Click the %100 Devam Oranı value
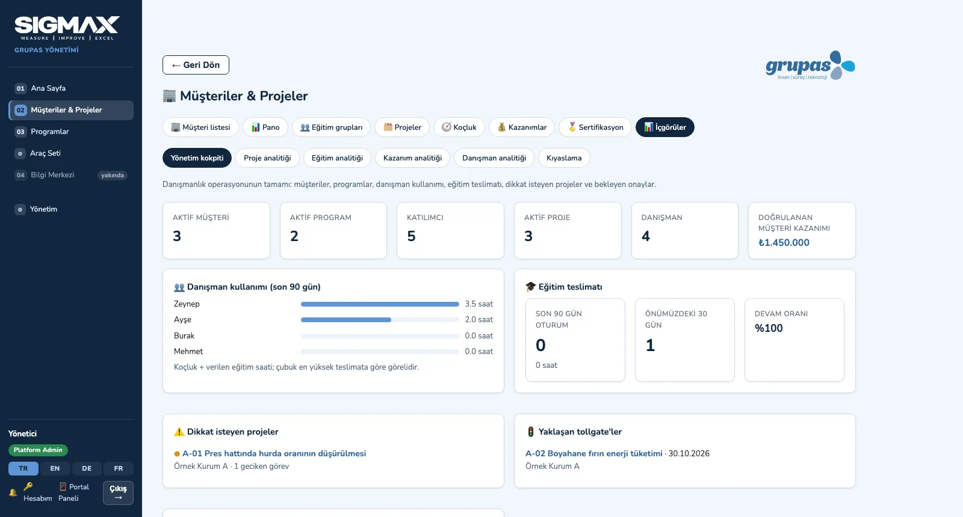Viewport: 963px width, 517px height. click(769, 328)
